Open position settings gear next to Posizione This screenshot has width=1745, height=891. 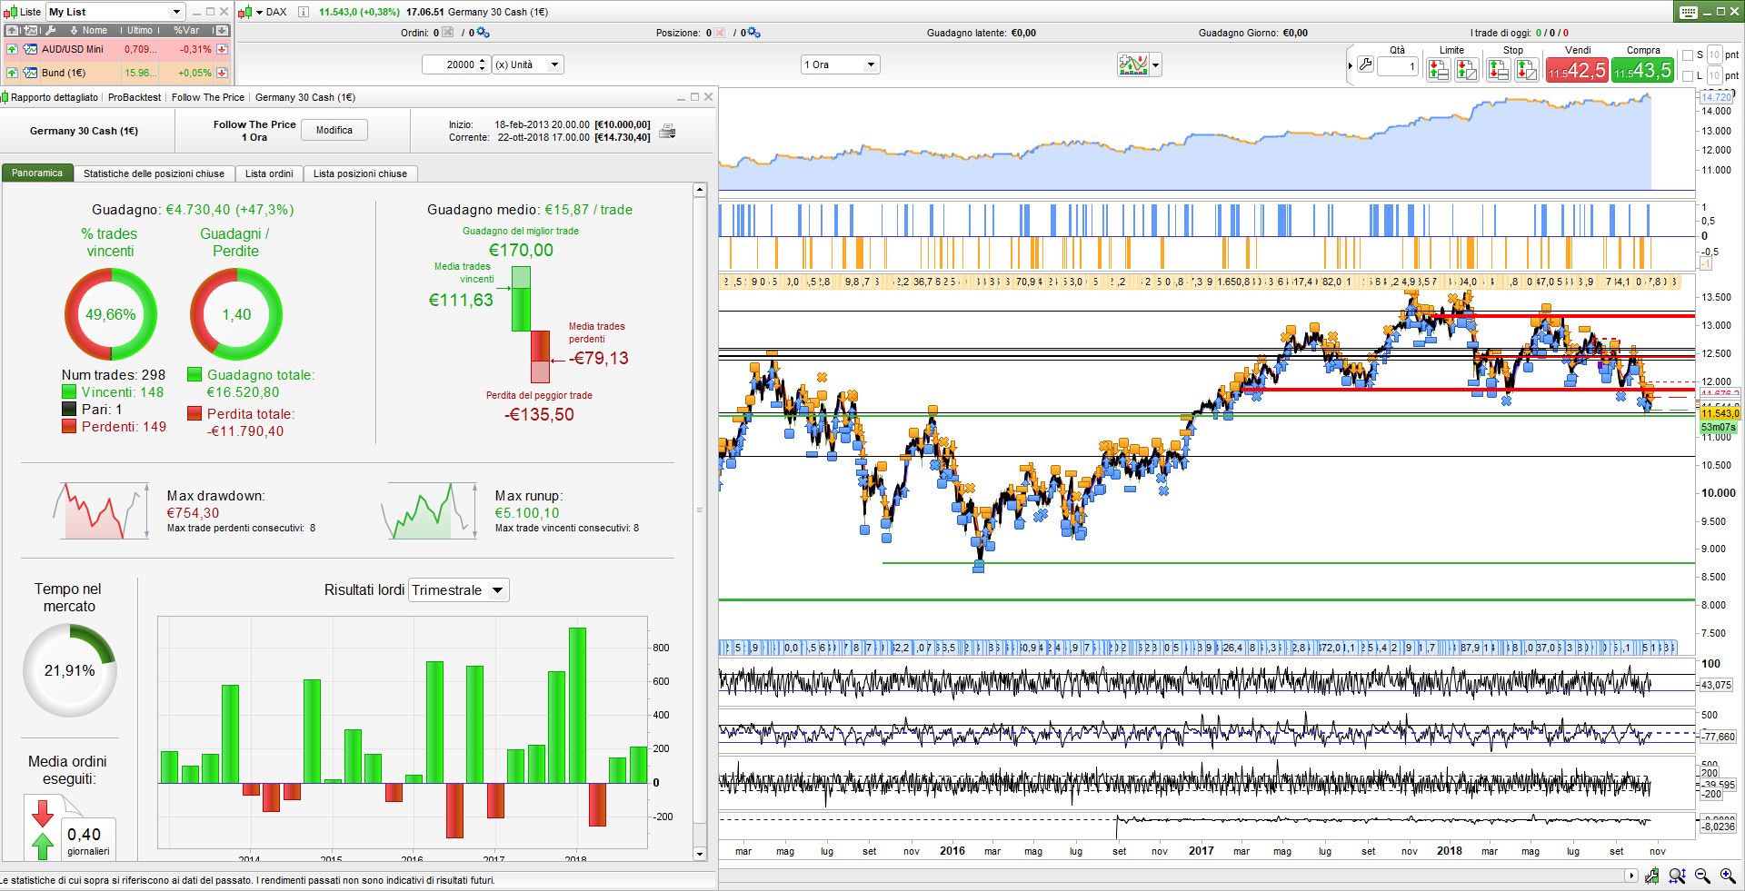(753, 33)
